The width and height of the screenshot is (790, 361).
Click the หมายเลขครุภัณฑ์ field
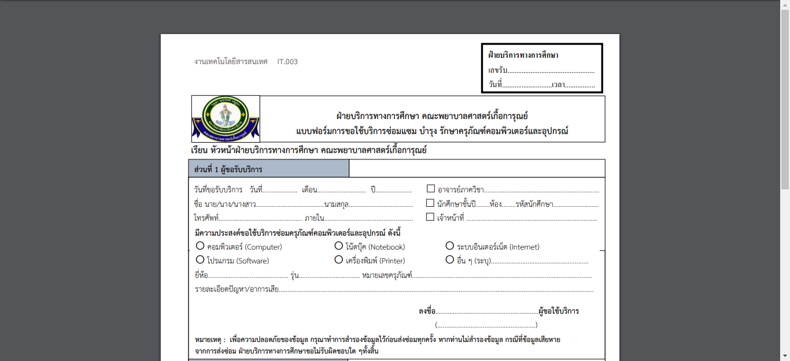503,276
